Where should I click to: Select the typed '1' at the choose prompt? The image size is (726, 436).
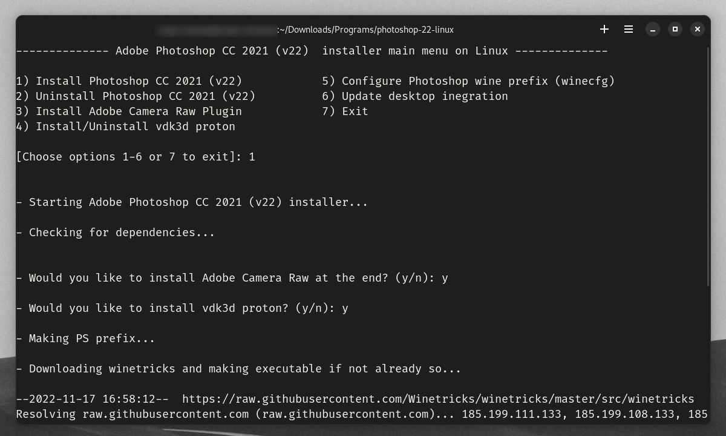pos(252,156)
